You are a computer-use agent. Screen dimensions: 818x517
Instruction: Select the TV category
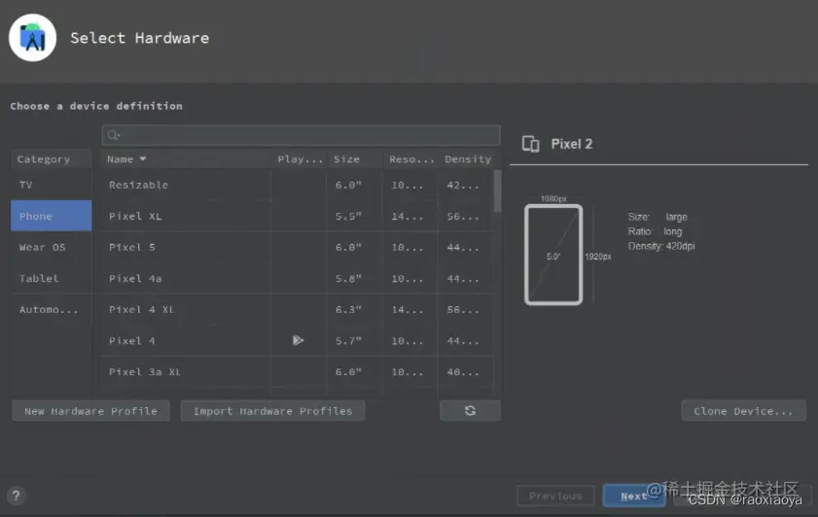pos(52,185)
